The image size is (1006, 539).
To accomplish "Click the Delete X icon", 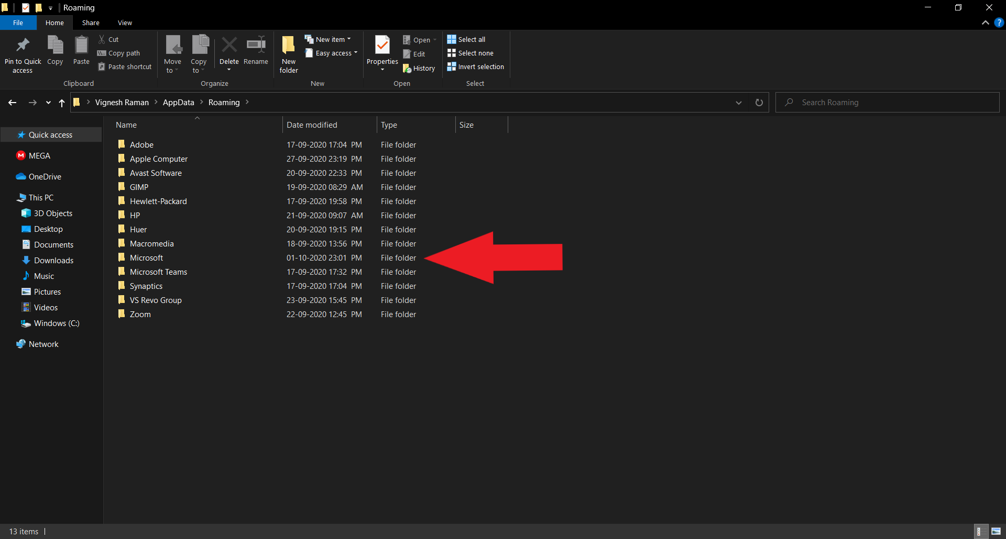I will 229,45.
